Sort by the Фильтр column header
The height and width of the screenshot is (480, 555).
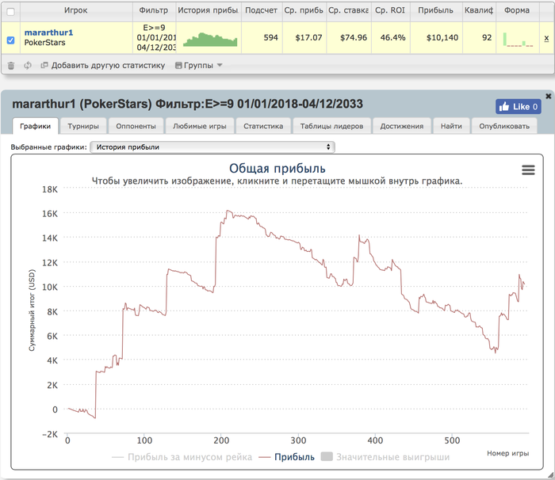(154, 10)
